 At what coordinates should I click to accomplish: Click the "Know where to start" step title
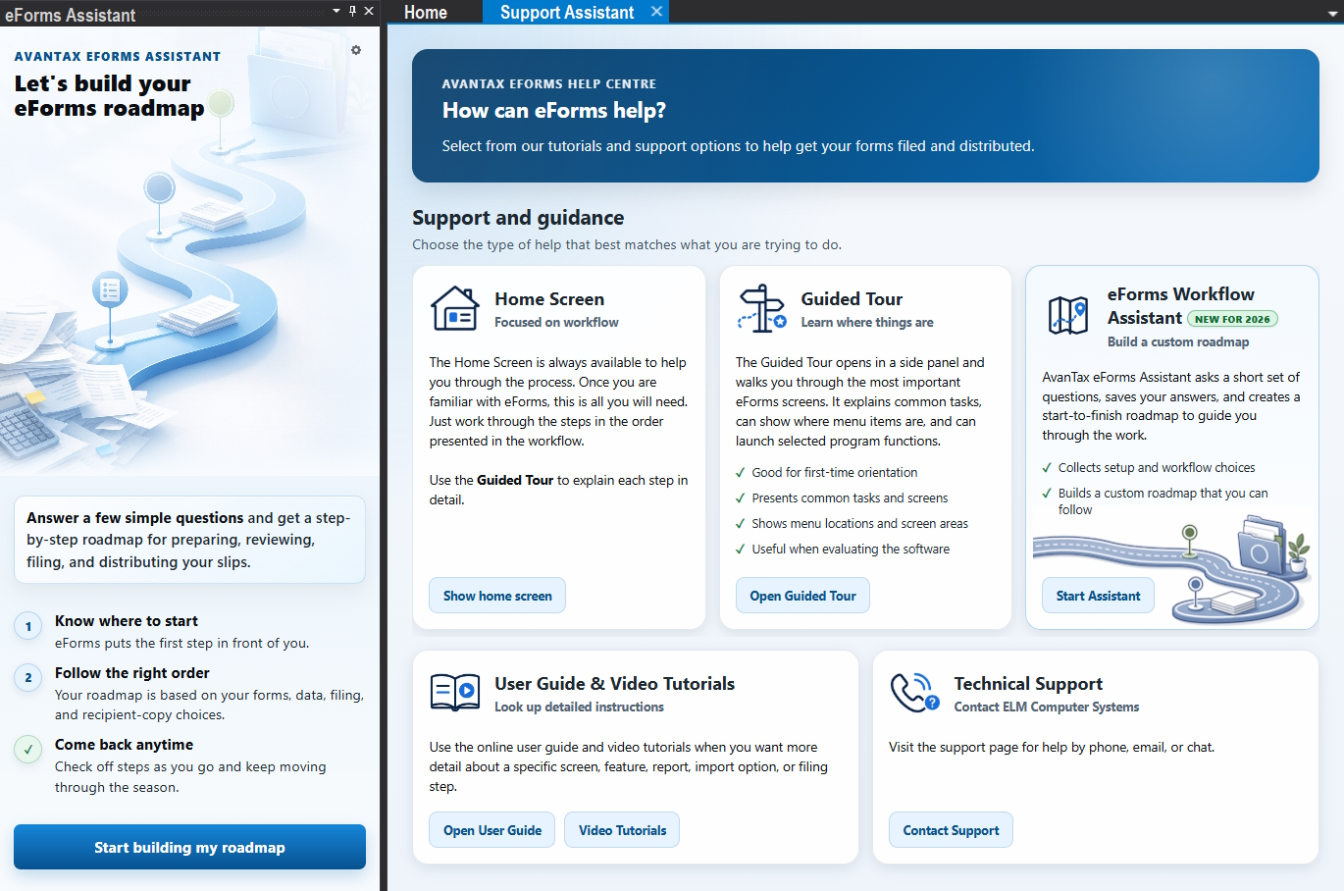[127, 621]
